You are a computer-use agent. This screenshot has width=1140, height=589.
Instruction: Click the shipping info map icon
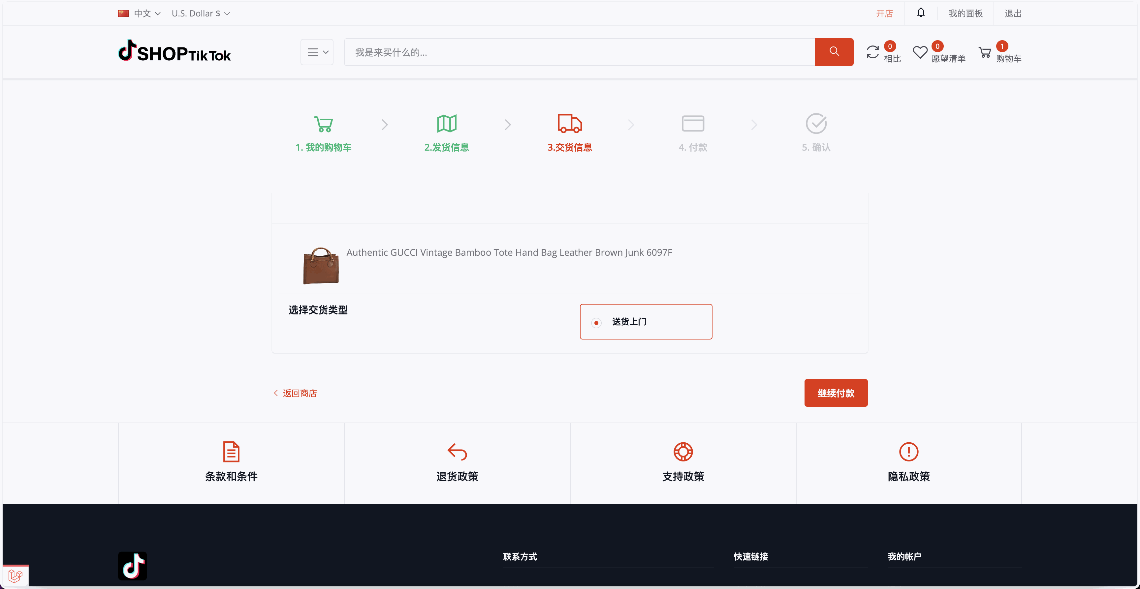447,123
